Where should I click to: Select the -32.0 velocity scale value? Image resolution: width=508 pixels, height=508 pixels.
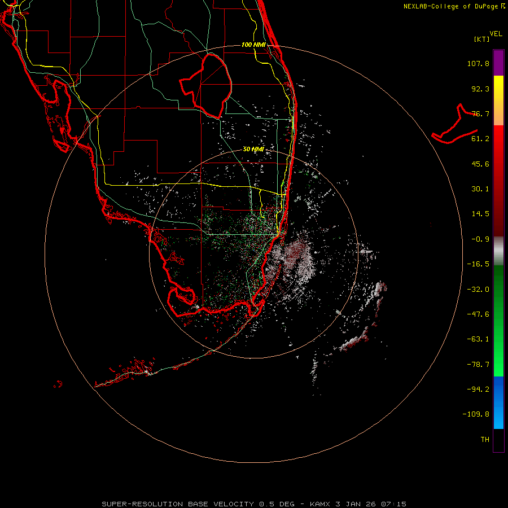(x=478, y=290)
